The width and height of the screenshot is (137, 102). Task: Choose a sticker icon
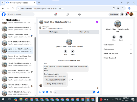(47, 92)
